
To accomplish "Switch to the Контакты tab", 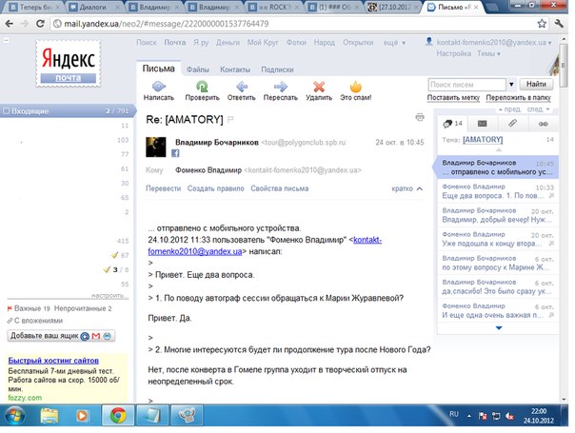I will (235, 69).
